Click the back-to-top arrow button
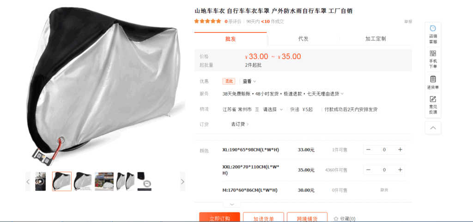Image resolution: width=473 pixels, height=222 pixels. 433,128
